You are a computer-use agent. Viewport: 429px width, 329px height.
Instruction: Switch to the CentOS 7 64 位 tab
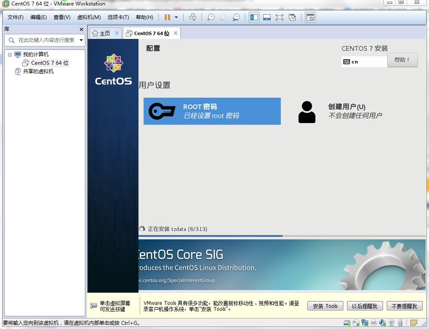click(152, 33)
